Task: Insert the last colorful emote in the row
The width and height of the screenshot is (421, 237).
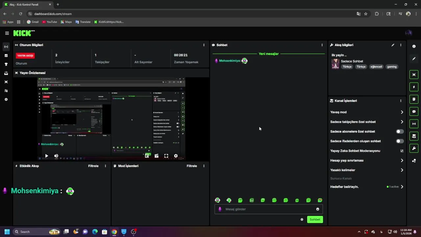Action: (x=320, y=200)
